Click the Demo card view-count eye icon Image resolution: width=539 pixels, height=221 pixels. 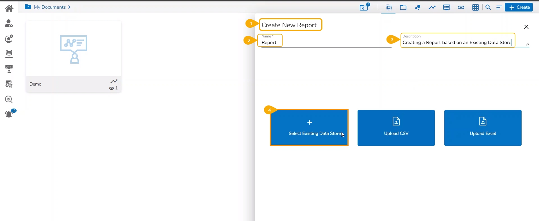pos(112,88)
